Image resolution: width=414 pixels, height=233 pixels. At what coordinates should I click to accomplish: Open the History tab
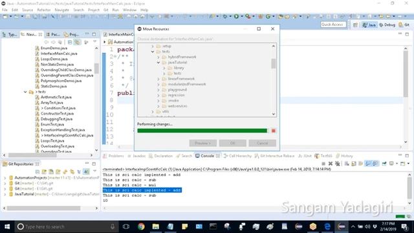(344, 156)
